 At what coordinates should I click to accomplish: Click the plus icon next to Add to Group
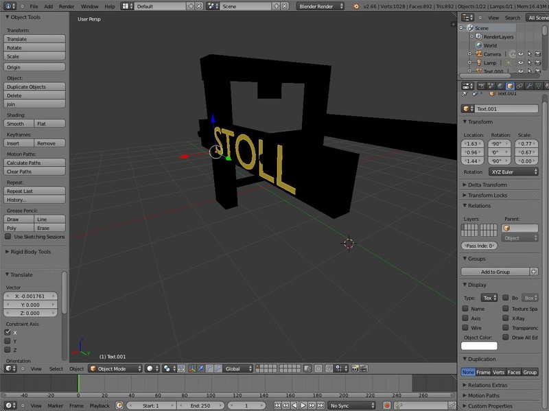(534, 272)
